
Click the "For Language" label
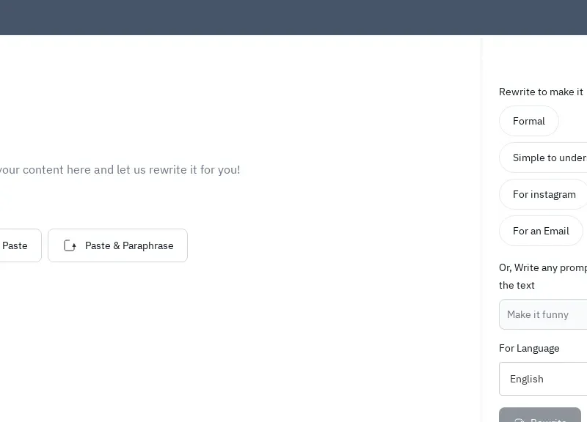[529, 349]
